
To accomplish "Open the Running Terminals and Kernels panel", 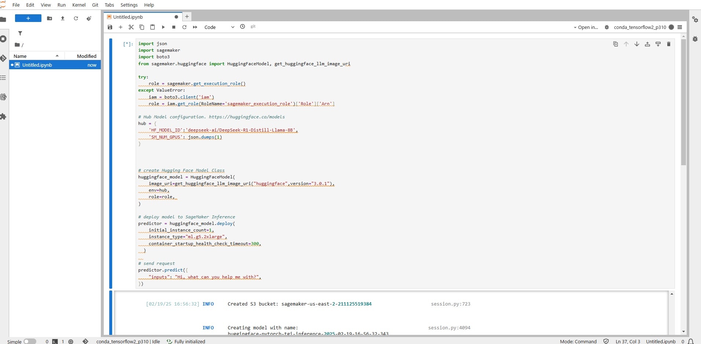I will pyautogui.click(x=3, y=39).
